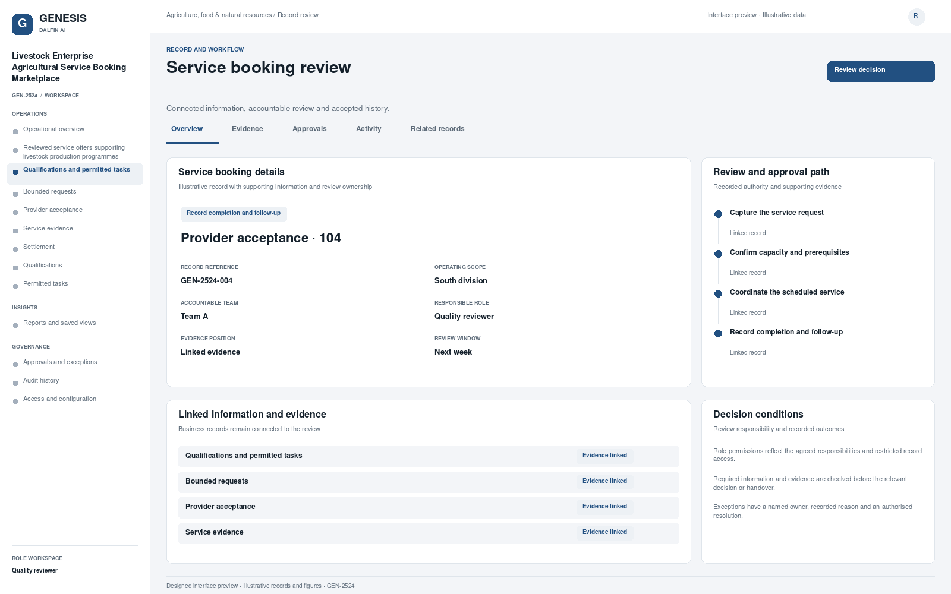Screen dimensions: 951x594
Task: Click the GEN-2524-004 record reference
Action: point(206,281)
